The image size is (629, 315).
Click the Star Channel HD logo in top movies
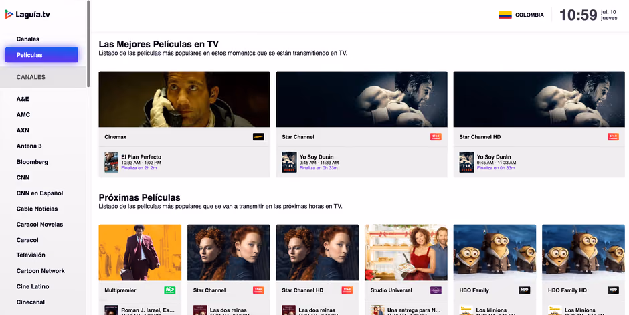[613, 137]
